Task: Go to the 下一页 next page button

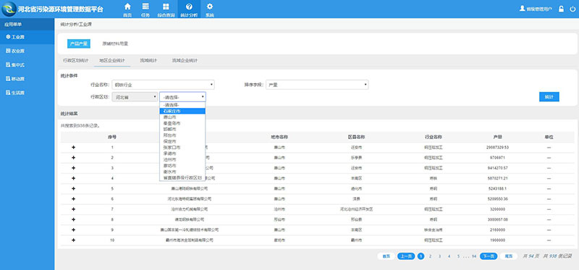Action: click(x=489, y=256)
